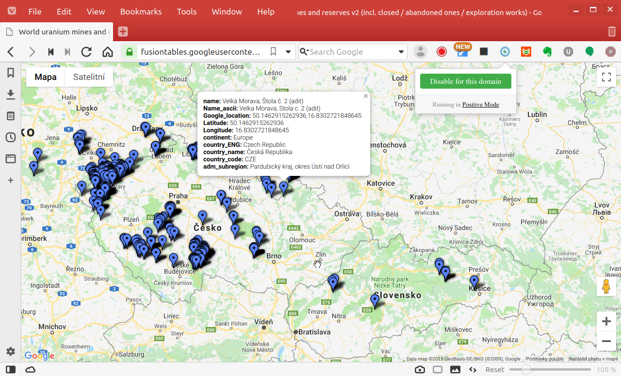Image resolution: width=621 pixels, height=376 pixels.
Task: Toggle side panel visibility
Action: (x=11, y=370)
